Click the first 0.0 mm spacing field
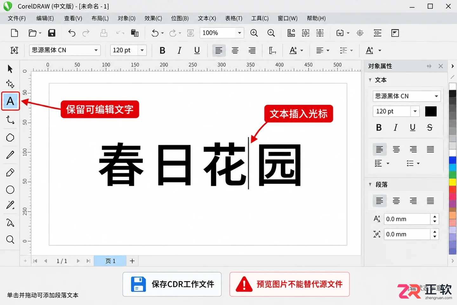Viewport: 457px width, 305px height. click(407, 219)
